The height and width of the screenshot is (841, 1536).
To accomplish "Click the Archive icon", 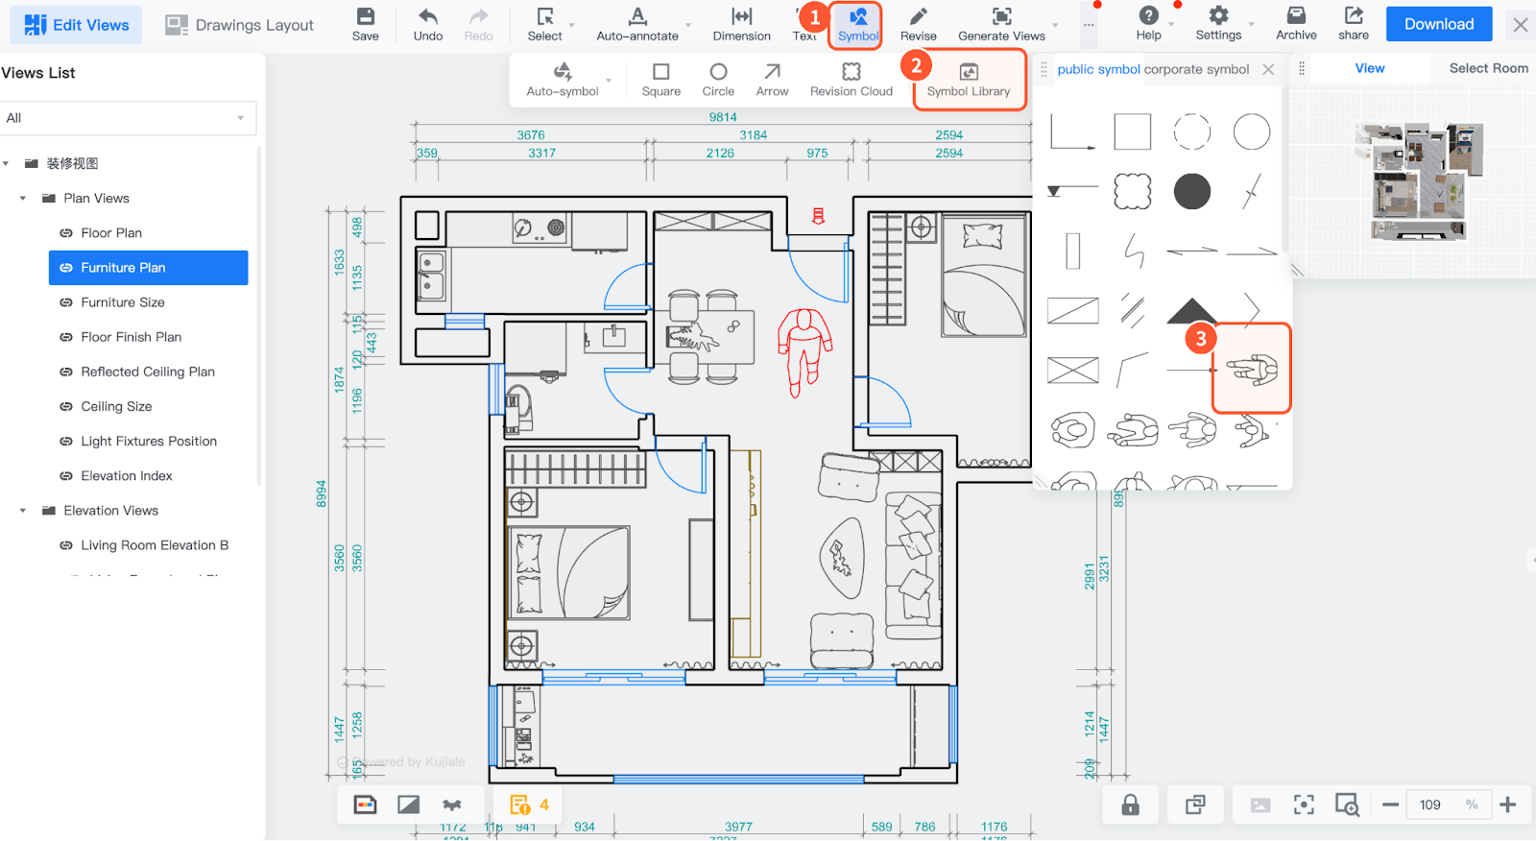I will coord(1295,24).
